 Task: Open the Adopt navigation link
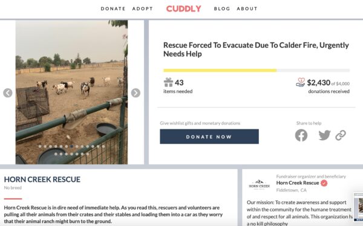click(x=143, y=9)
